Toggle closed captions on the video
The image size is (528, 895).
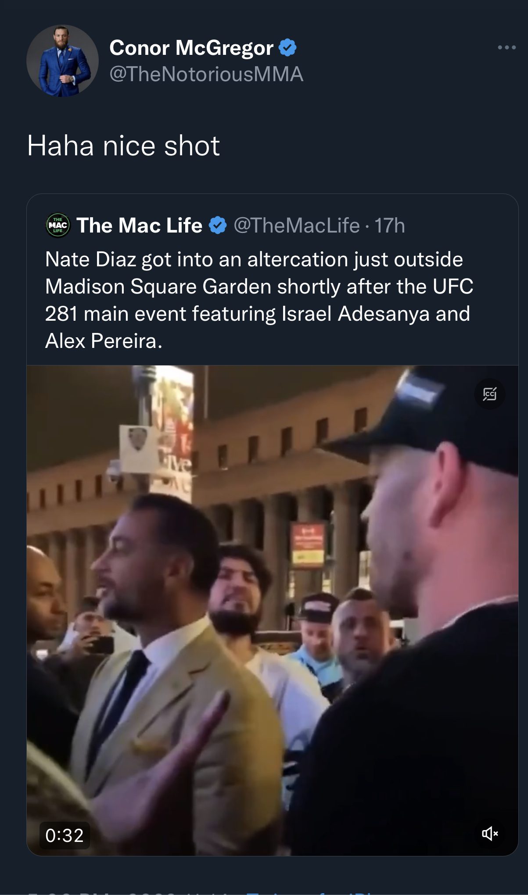[489, 394]
